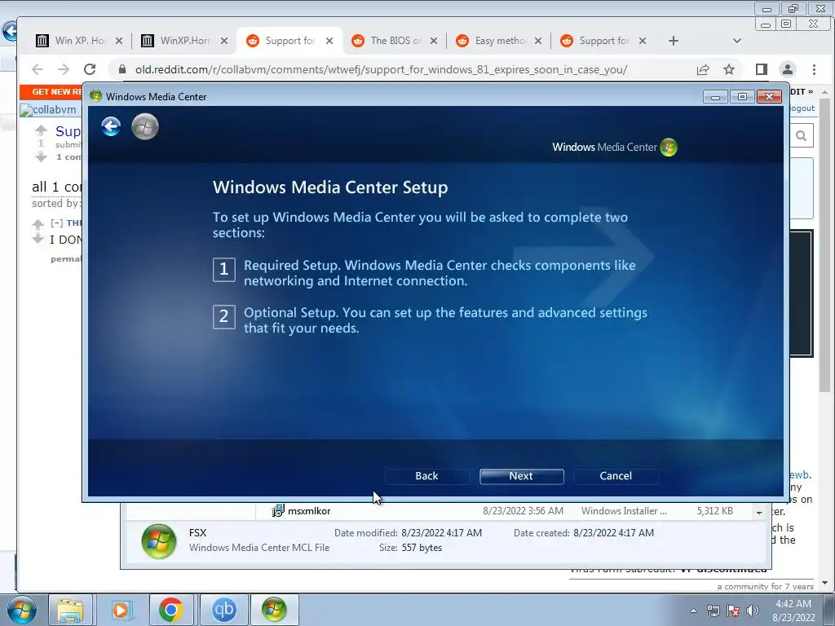This screenshot has height=626, width=835.
Task: Click the FSX Media Center file icon
Action: (159, 541)
